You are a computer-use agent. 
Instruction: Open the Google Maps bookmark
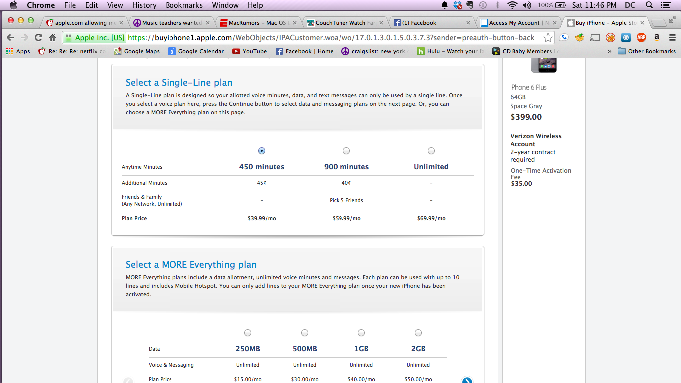pyautogui.click(x=137, y=51)
